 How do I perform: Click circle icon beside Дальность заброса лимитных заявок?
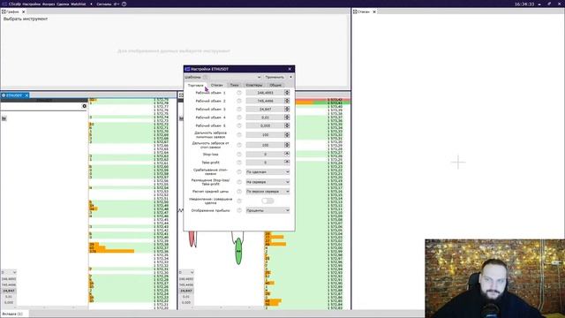[x=239, y=134]
